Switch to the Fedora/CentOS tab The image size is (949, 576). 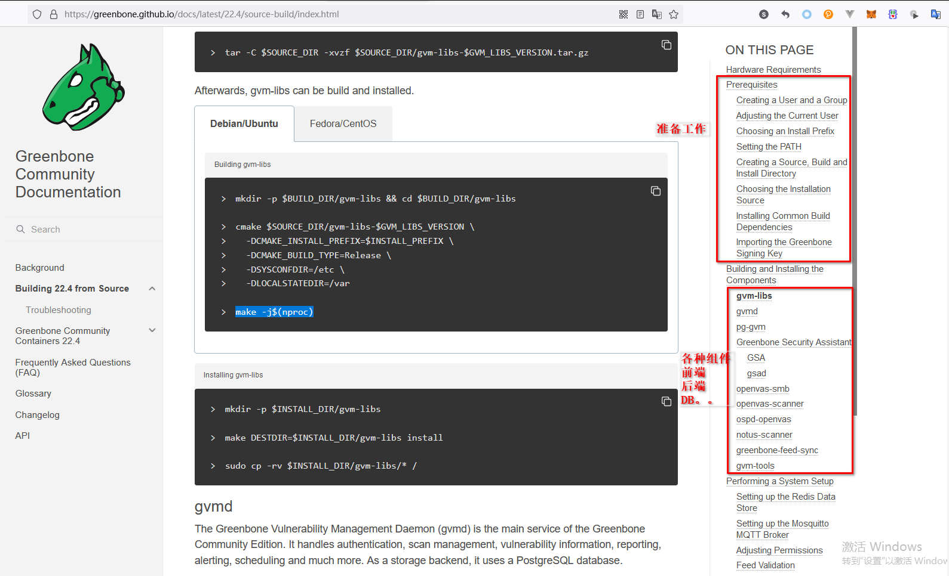point(343,124)
